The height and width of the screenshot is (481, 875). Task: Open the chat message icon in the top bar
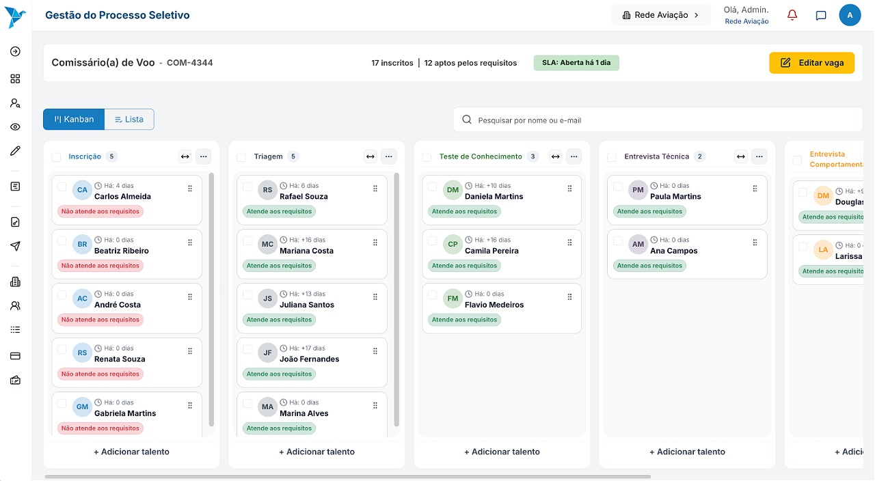click(820, 15)
